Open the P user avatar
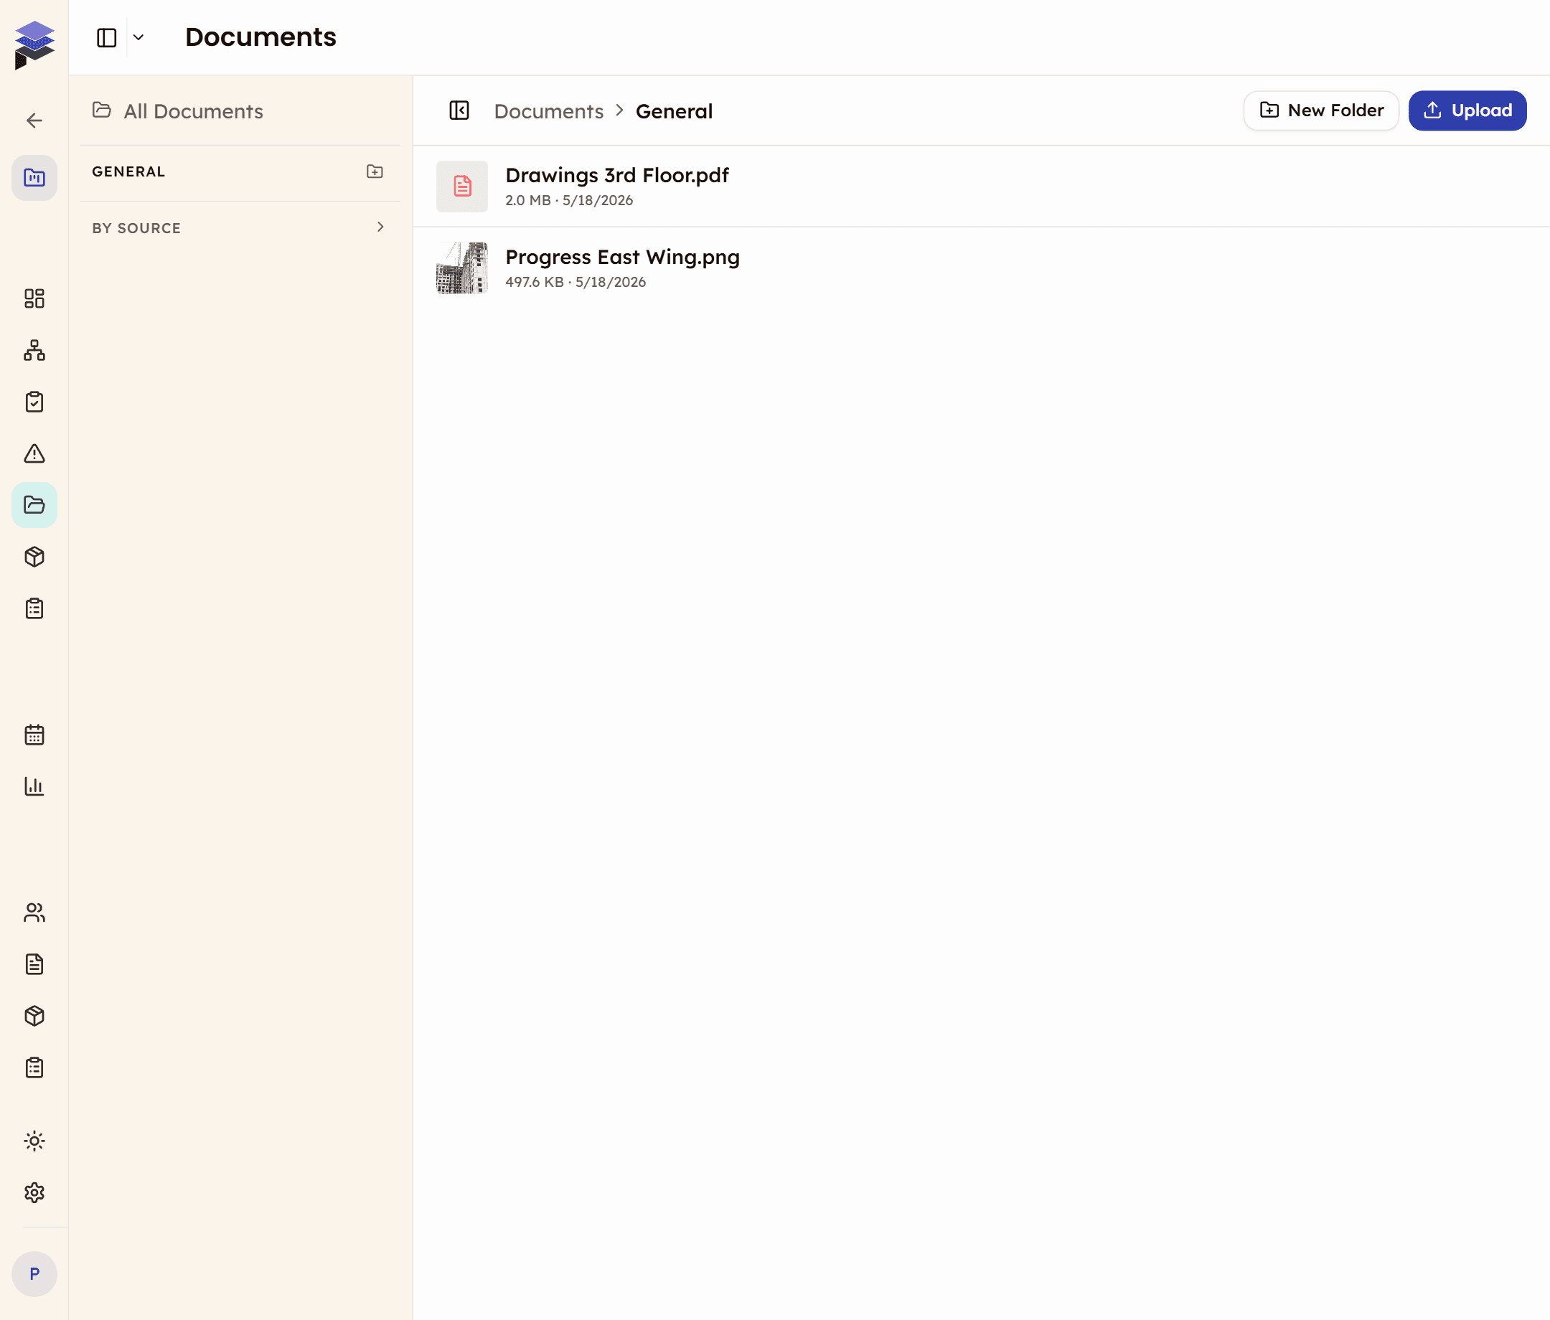This screenshot has height=1320, width=1550. pyautogui.click(x=34, y=1273)
